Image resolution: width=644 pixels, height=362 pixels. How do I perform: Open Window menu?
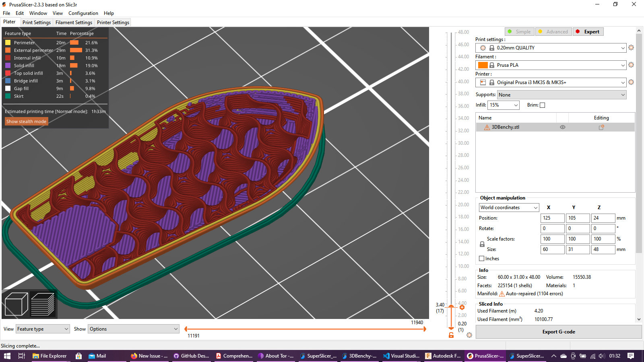(38, 13)
